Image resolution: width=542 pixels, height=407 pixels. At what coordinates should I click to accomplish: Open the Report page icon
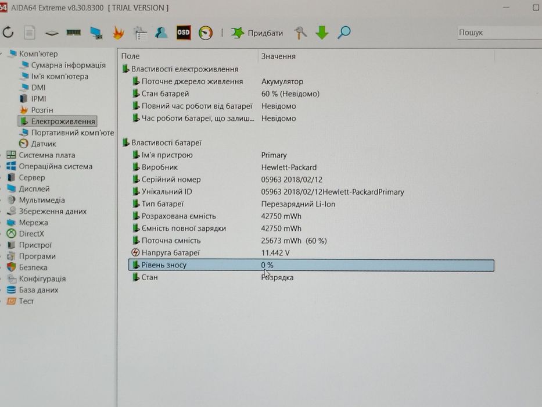click(x=30, y=33)
